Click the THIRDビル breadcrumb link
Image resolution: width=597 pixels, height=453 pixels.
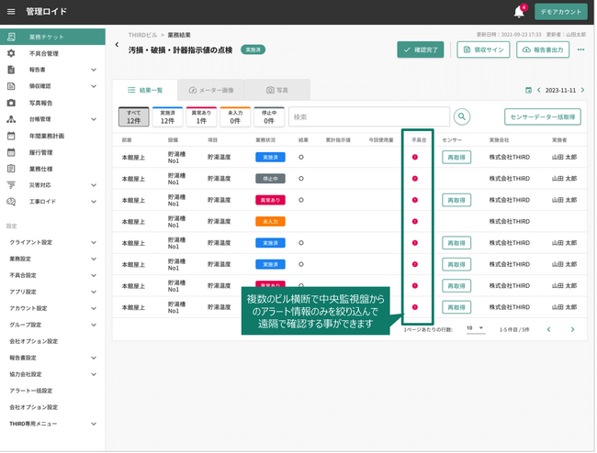pyautogui.click(x=142, y=35)
